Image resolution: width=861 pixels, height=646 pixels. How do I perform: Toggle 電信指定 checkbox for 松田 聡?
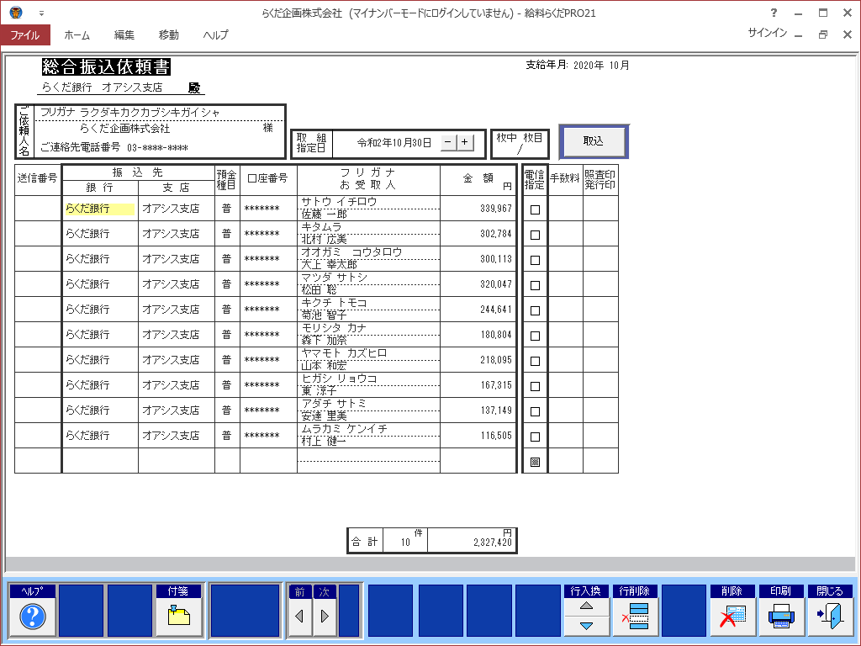[535, 286]
